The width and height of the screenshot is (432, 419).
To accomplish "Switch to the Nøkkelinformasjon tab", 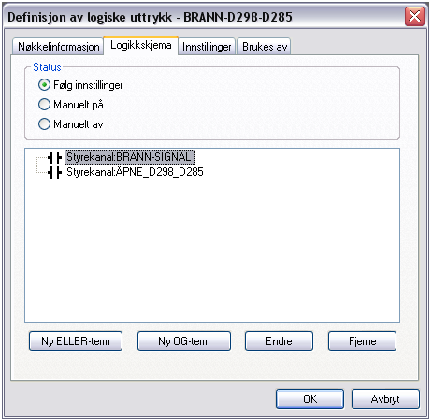I will 58,47.
